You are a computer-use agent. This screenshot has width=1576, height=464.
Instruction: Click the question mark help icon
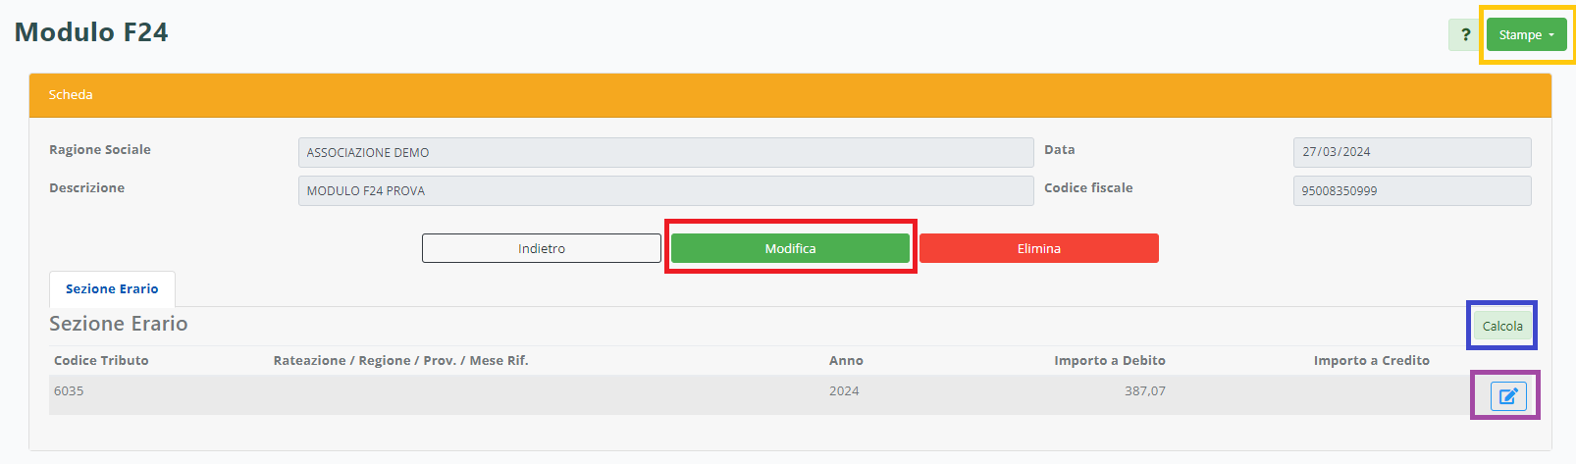click(1464, 35)
